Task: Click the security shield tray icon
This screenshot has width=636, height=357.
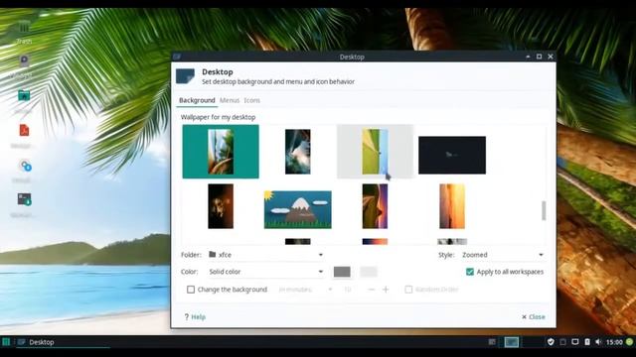Action: pos(551,342)
